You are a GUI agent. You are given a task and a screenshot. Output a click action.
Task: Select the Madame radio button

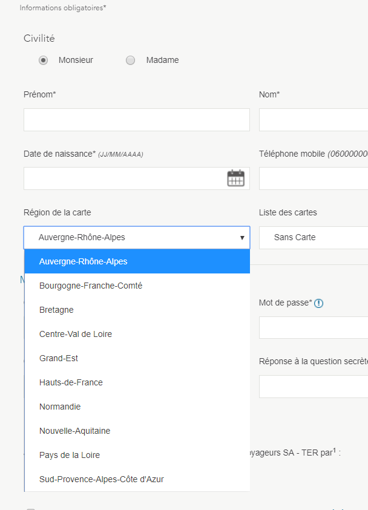(x=131, y=60)
